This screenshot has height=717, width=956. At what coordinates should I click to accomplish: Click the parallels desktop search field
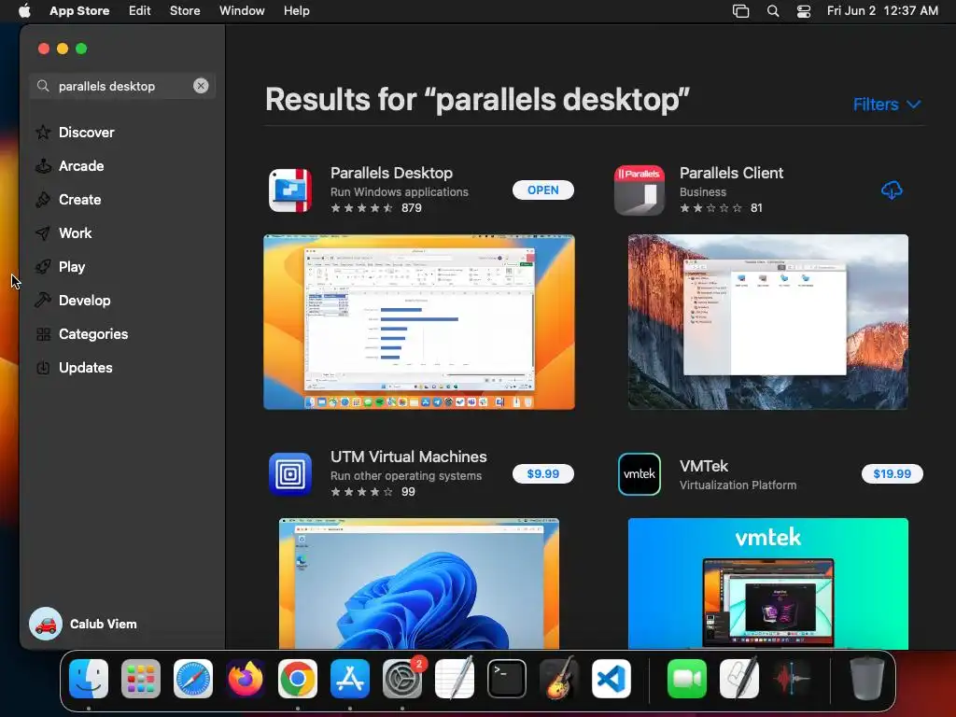(x=122, y=86)
